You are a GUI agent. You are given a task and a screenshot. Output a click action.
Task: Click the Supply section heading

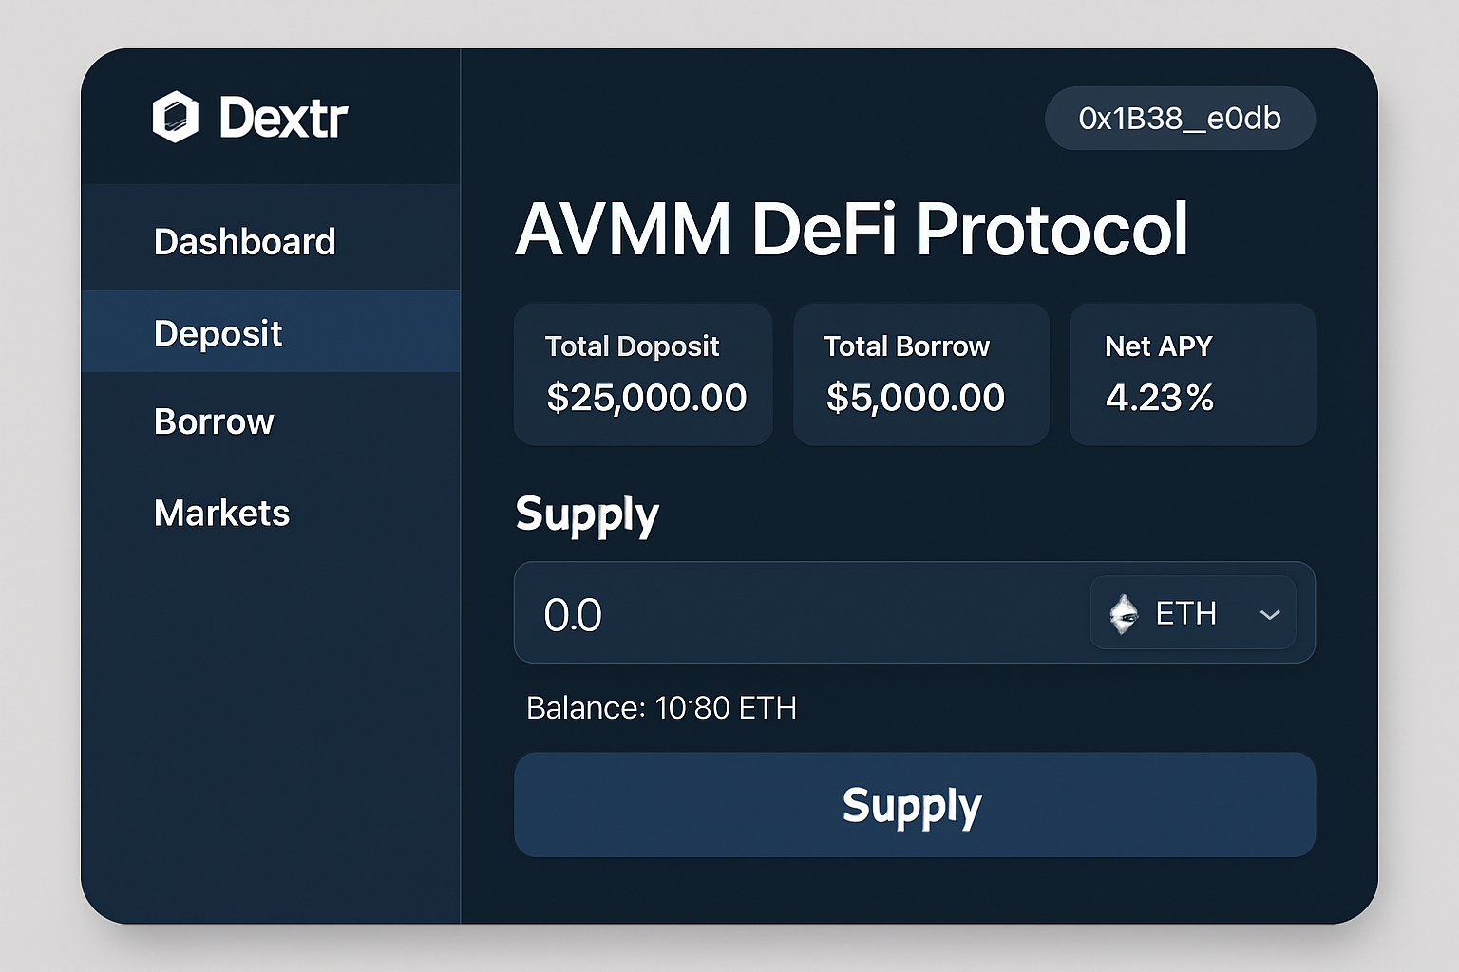(x=586, y=514)
